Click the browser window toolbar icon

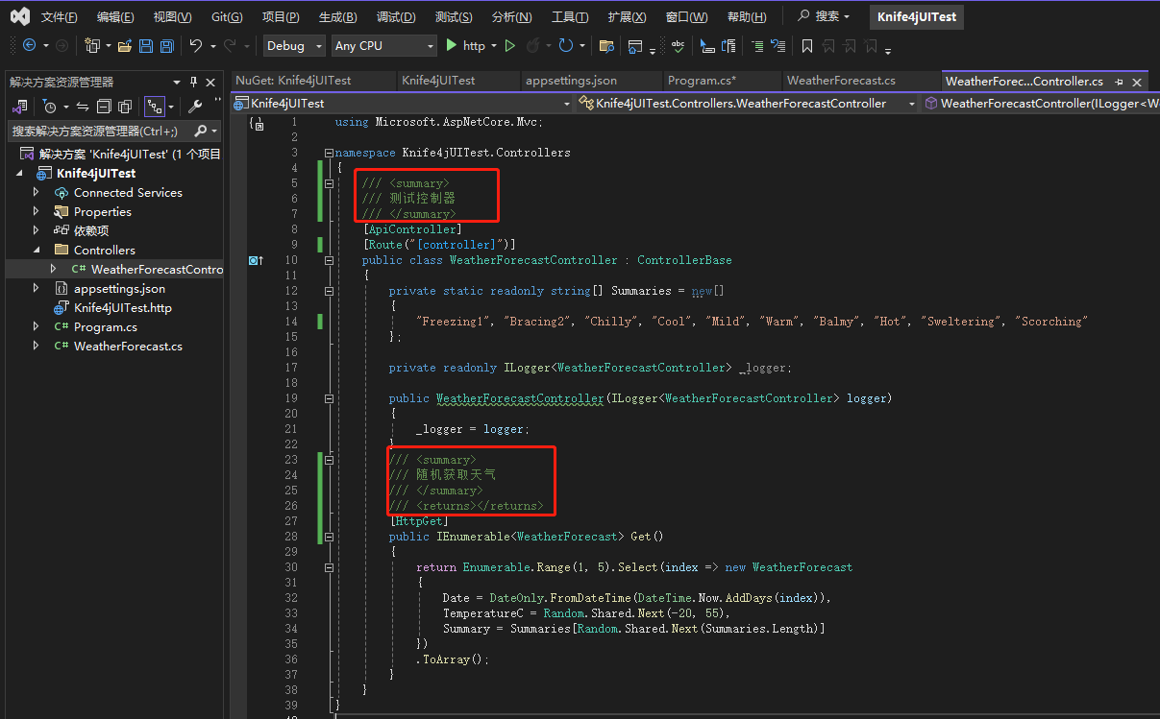tap(635, 45)
